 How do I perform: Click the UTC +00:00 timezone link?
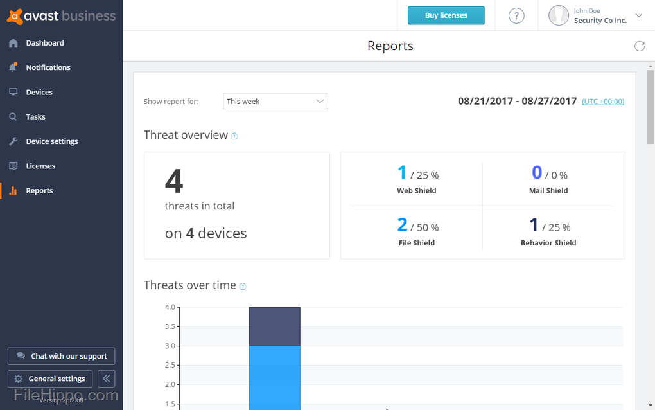click(x=603, y=102)
